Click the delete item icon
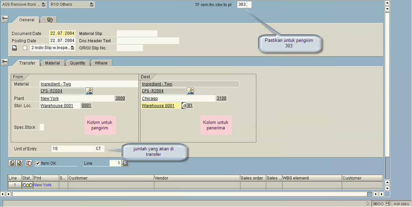This screenshot has height=207, width=412. point(29,163)
